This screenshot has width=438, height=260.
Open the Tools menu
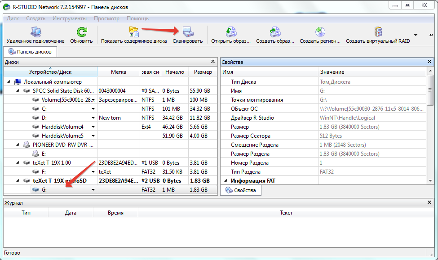click(x=69, y=18)
